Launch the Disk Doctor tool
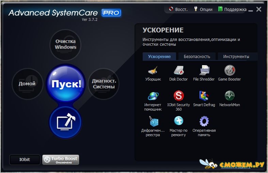 click(x=178, y=73)
